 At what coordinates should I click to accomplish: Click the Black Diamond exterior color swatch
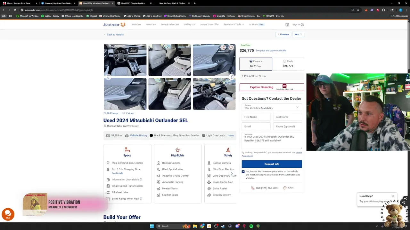point(151,135)
